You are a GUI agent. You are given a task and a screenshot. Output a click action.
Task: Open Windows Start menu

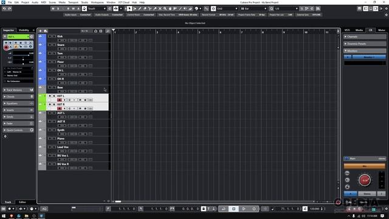[x=4, y=216]
